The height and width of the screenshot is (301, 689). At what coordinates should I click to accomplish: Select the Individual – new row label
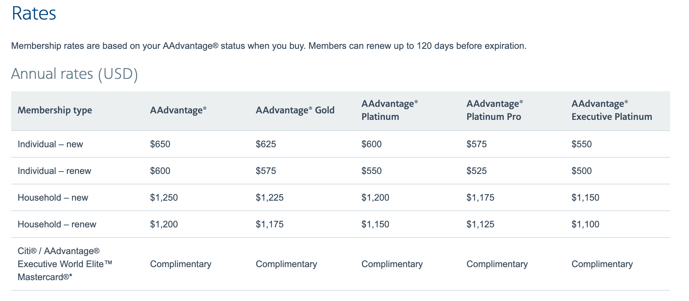(50, 144)
